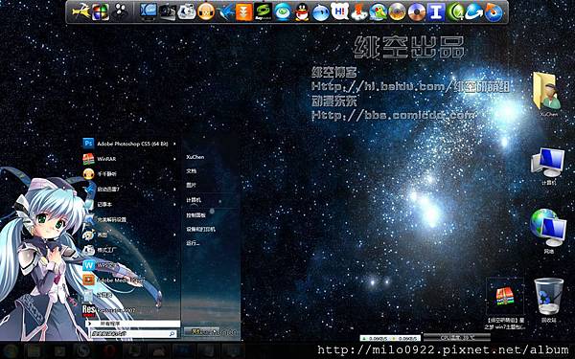The height and width of the screenshot is (359, 575).
Task: Open the blue globe with white arrow dock icon
Action: [x=474, y=11]
